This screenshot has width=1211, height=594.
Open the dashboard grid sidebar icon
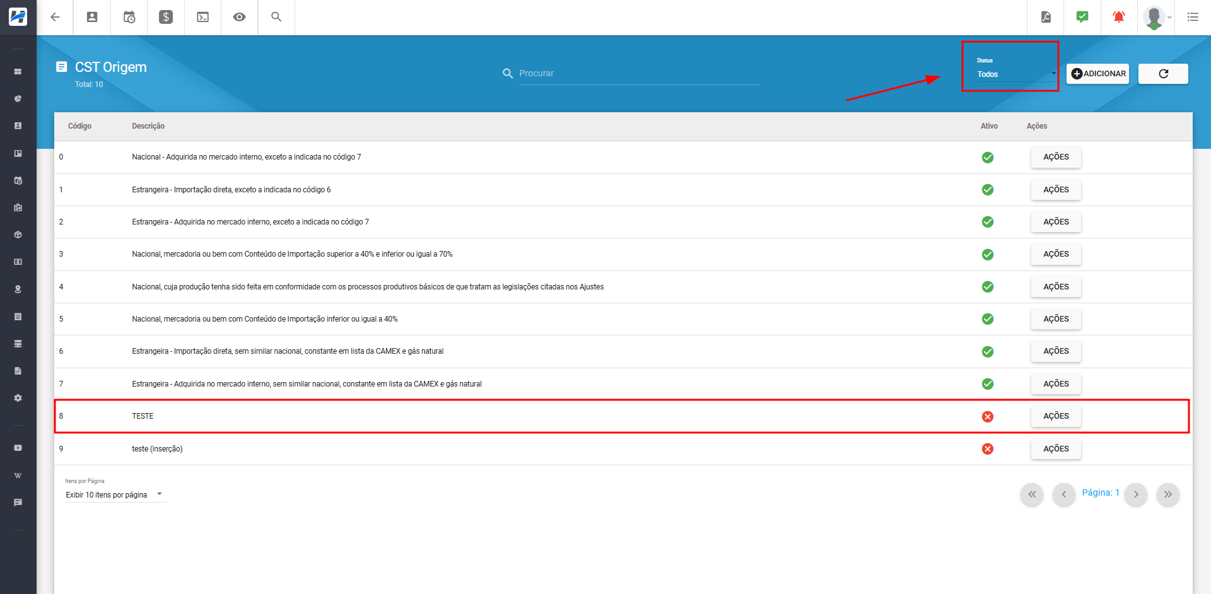pos(18,71)
